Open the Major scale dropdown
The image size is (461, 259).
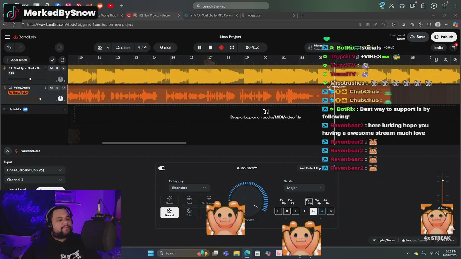(304, 188)
